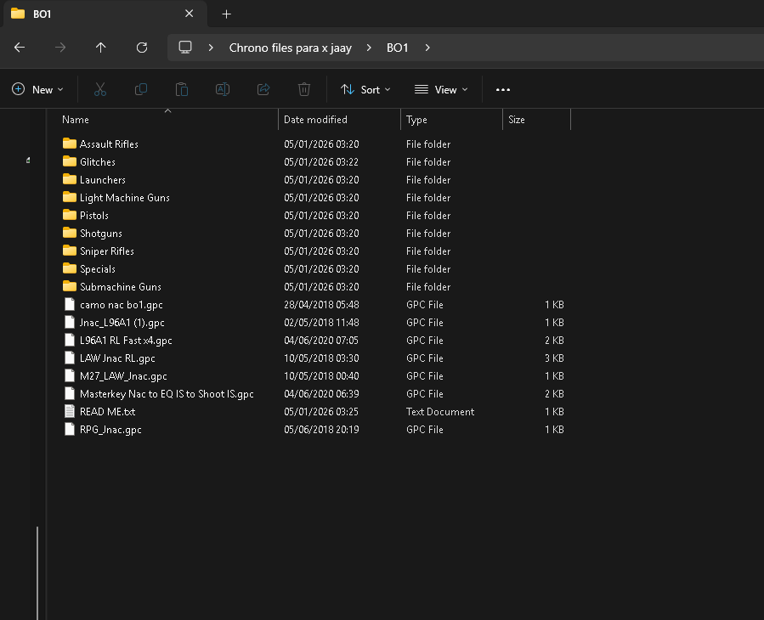This screenshot has width=764, height=620.
Task: Click the Rename icon in toolbar
Action: click(x=223, y=89)
